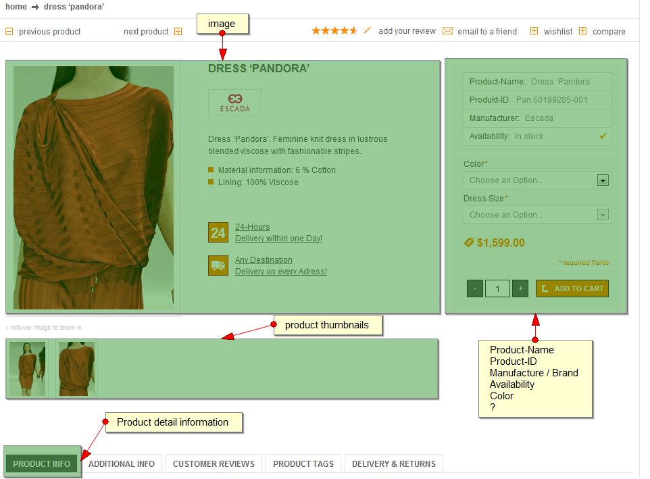Image resolution: width=650 pixels, height=479 pixels.
Task: Click the compare plus icon
Action: [583, 31]
